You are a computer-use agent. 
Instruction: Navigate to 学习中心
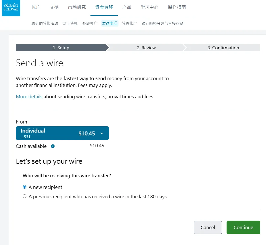click(x=149, y=7)
